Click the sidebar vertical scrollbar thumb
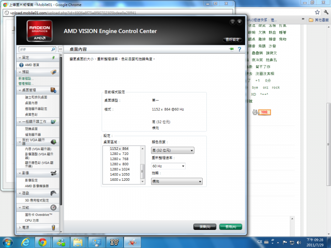This screenshot has height=248, width=331. click(61, 131)
